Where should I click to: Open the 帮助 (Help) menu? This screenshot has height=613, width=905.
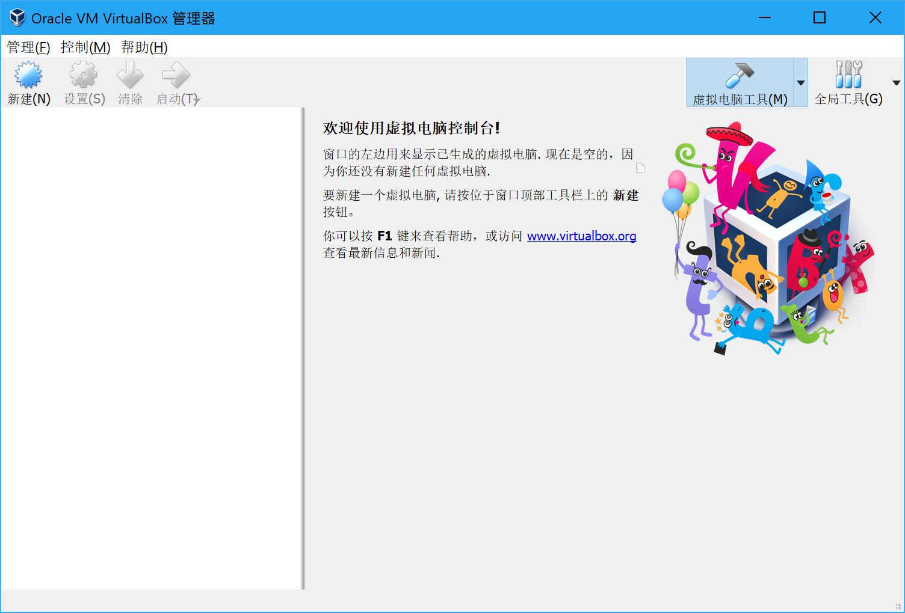click(144, 47)
